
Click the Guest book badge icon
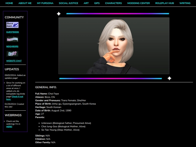click(12, 25)
